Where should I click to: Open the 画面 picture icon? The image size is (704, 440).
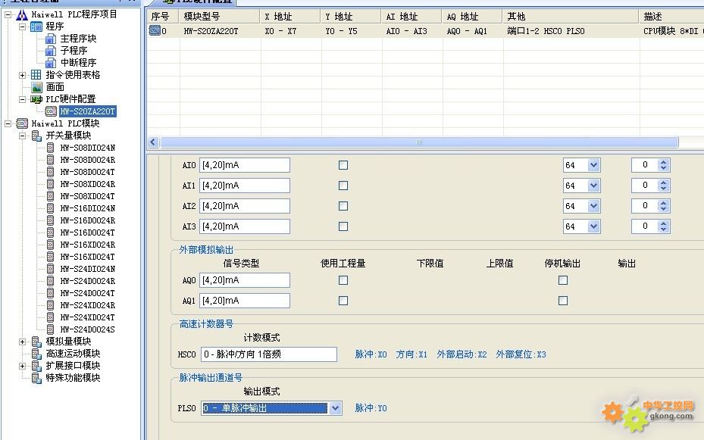tap(36, 87)
